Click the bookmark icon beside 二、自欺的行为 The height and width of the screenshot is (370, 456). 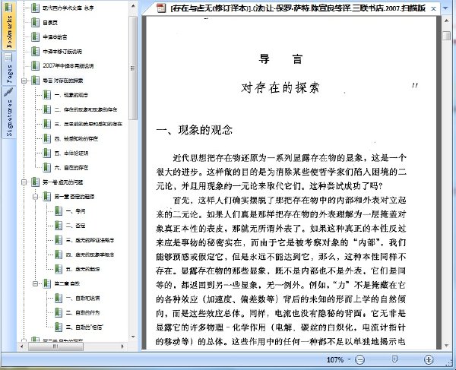click(59, 312)
